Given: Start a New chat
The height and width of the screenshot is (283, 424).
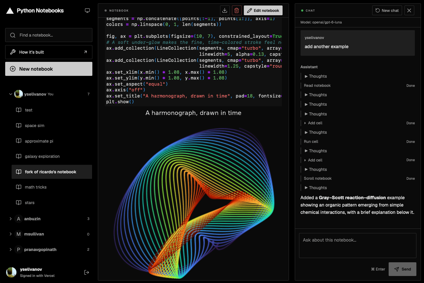Looking at the screenshot, I should click(x=387, y=10).
